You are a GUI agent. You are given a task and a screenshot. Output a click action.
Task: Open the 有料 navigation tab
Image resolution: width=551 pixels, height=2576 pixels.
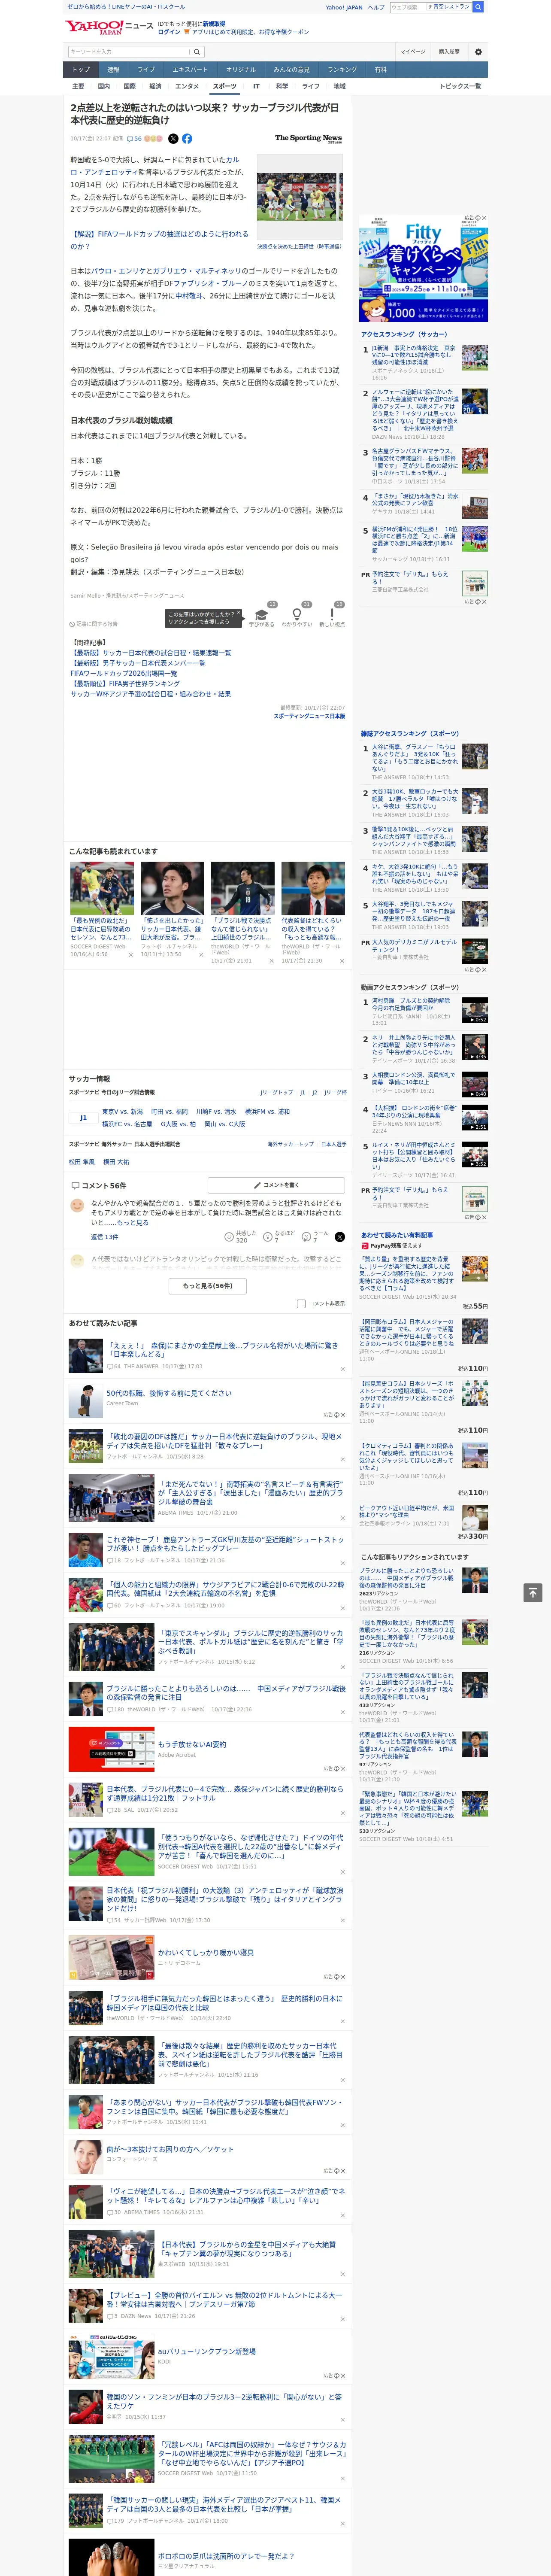[381, 70]
